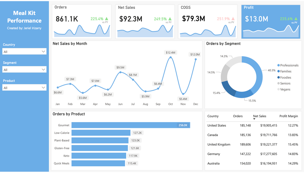Click the Oct $12.4M data point
304x173 pixels.
[170, 57]
